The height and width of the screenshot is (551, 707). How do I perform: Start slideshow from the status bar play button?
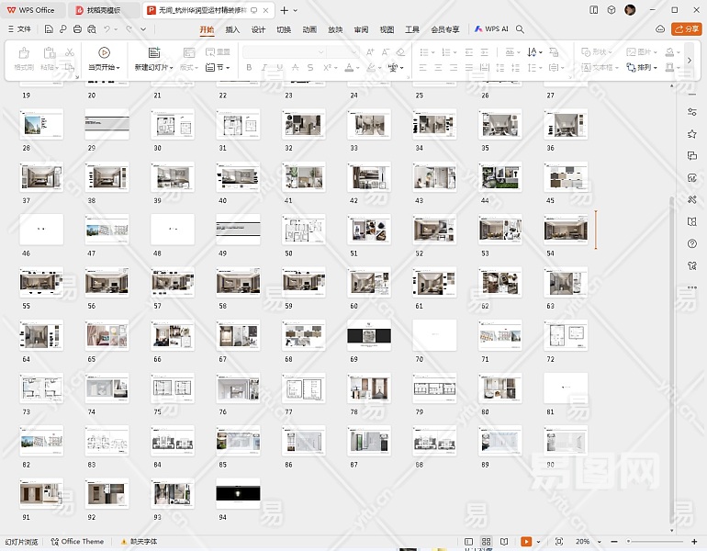(526, 542)
